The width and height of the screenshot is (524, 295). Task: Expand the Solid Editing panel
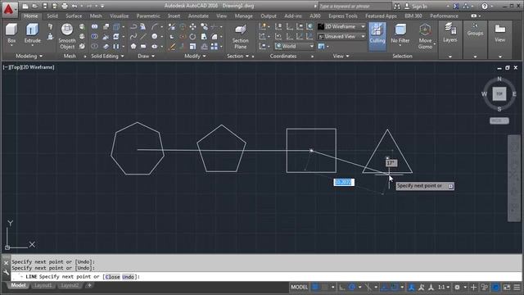click(x=107, y=56)
